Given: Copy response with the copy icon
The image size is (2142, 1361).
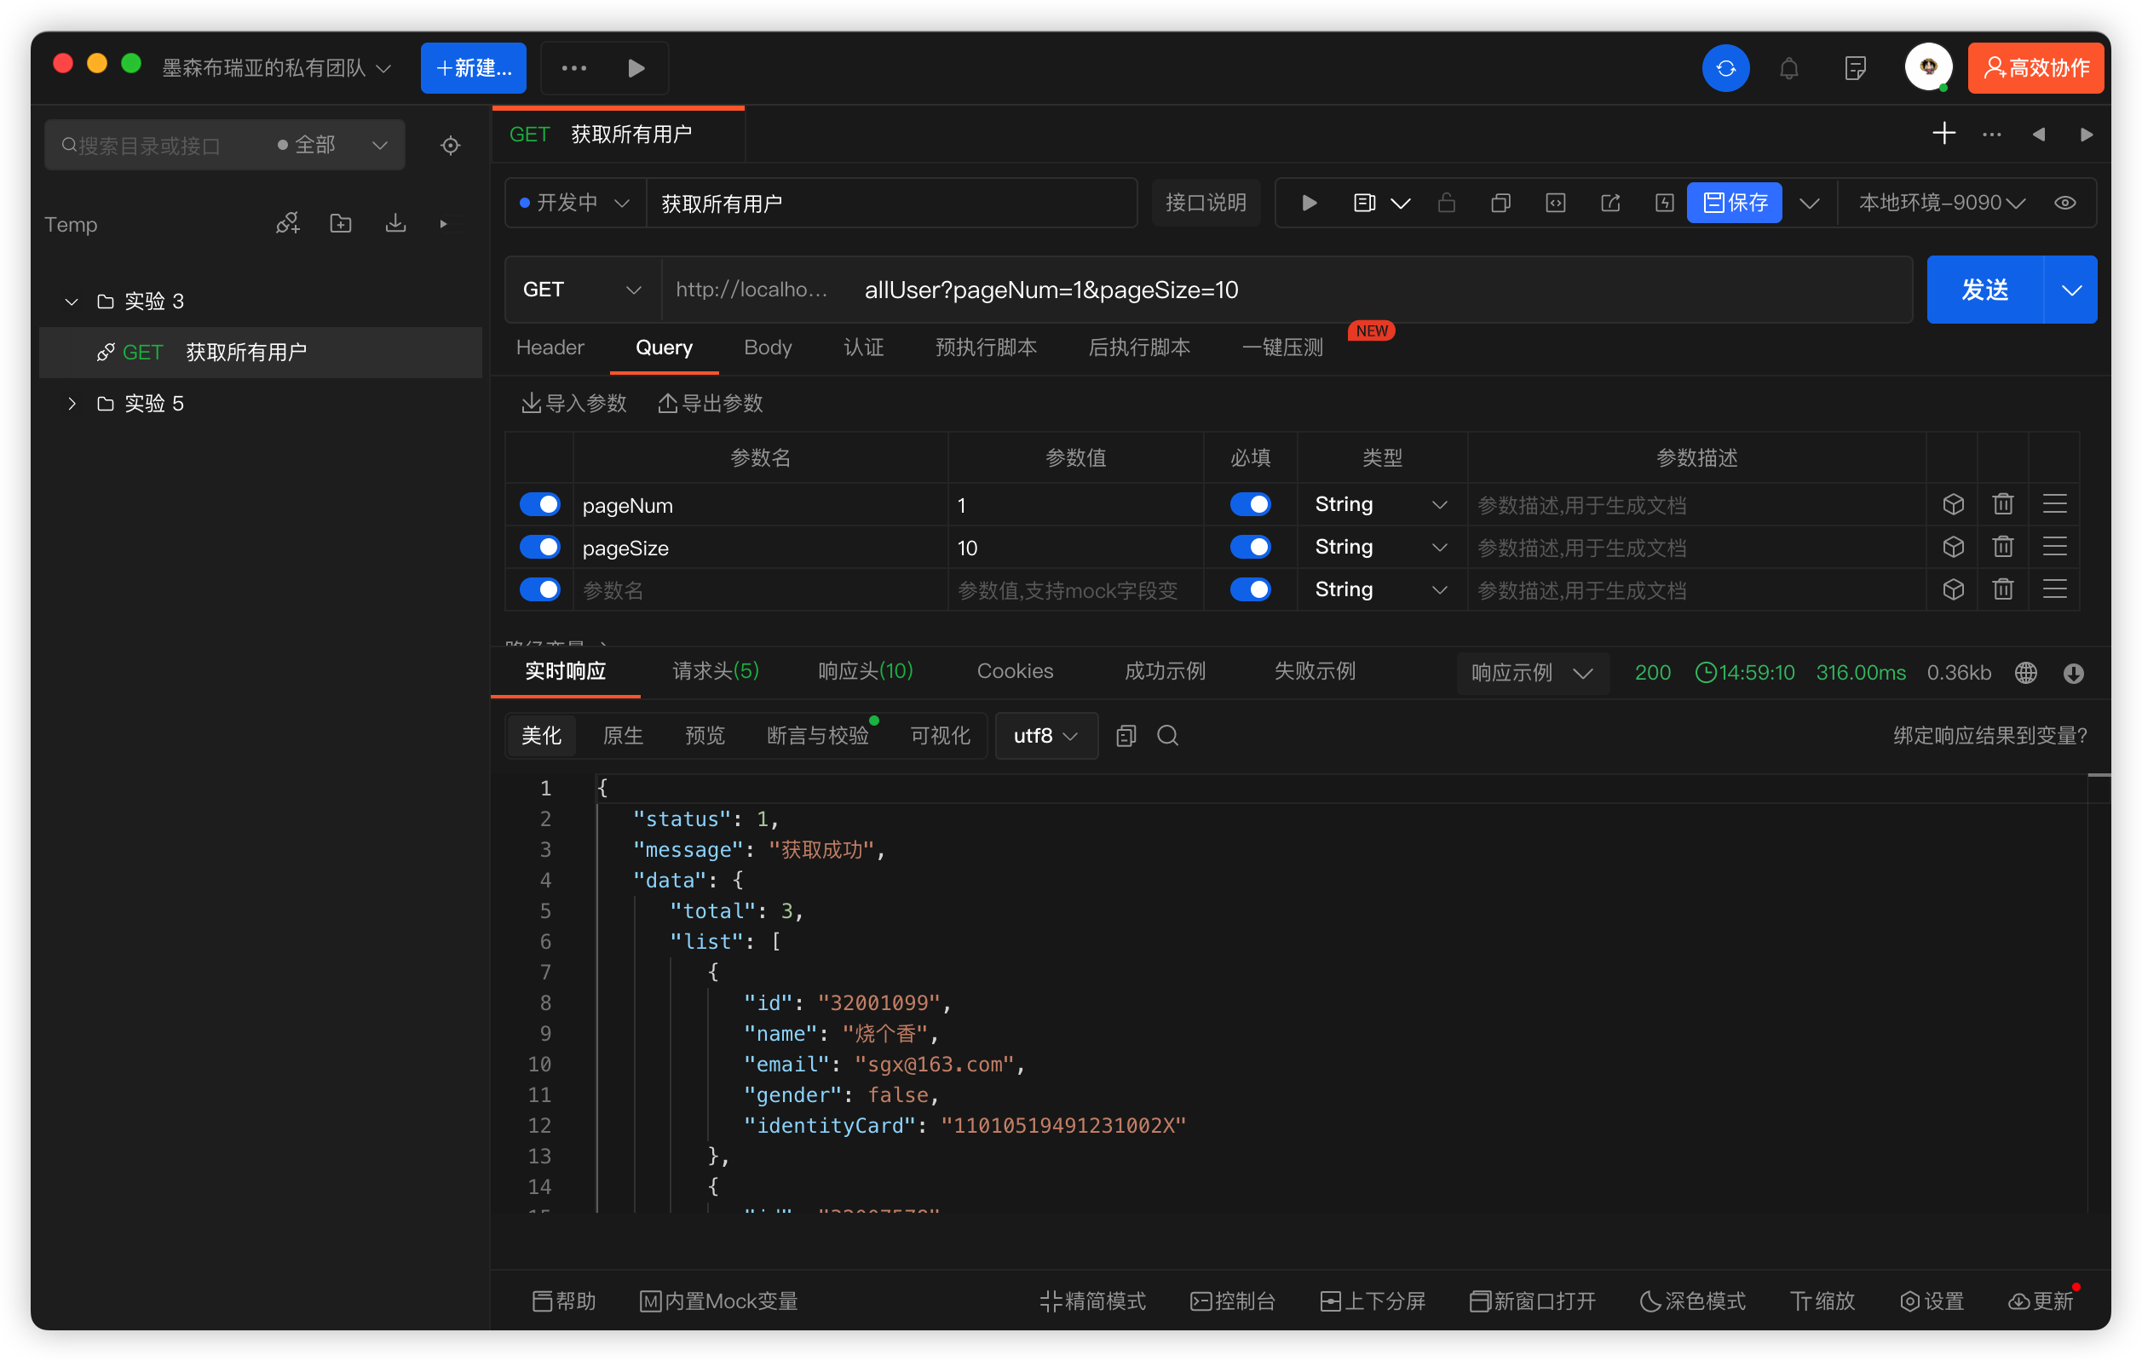Looking at the screenshot, I should (1126, 735).
